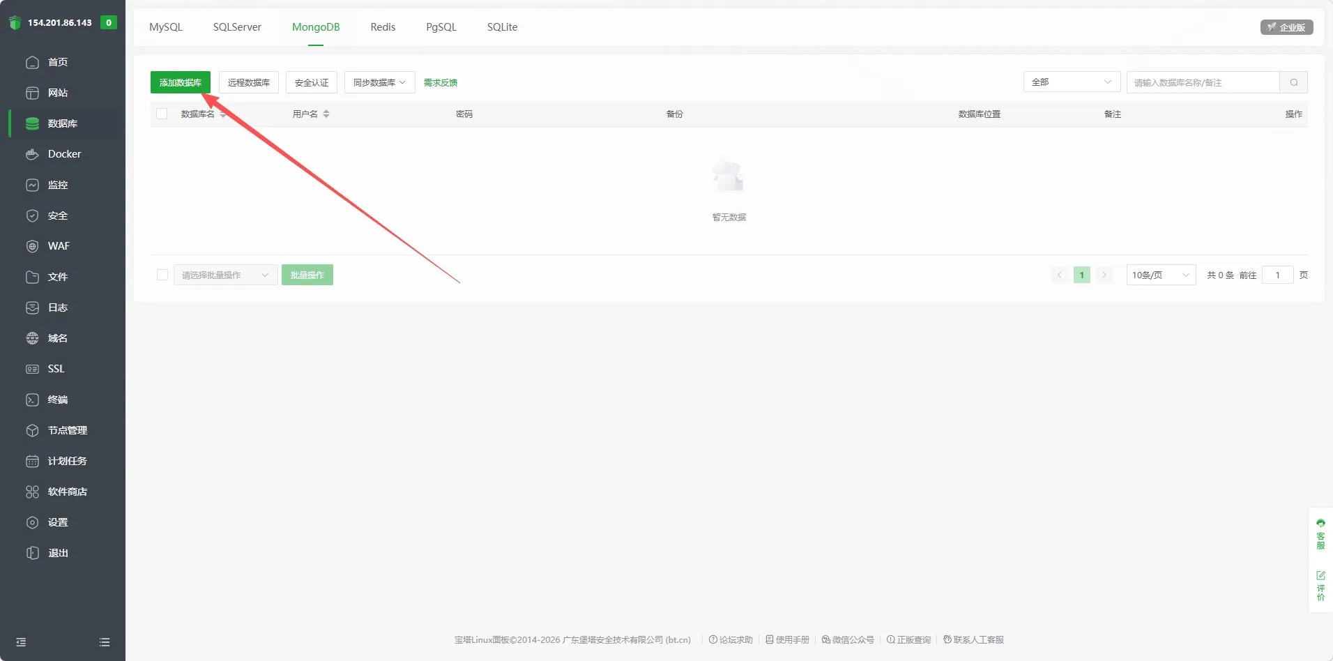Viewport: 1333px width, 661px height.
Task: Click the 评价 feedback edit icon
Action: (x=1320, y=575)
